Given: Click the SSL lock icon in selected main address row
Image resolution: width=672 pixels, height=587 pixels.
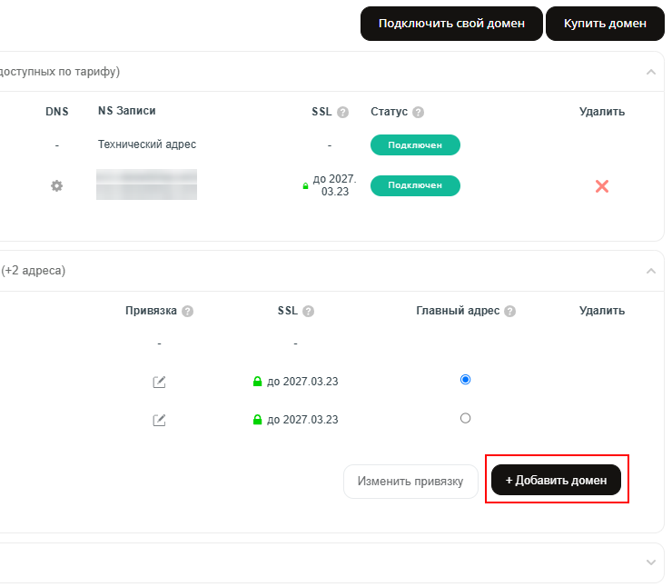Looking at the screenshot, I should pyautogui.click(x=257, y=381).
